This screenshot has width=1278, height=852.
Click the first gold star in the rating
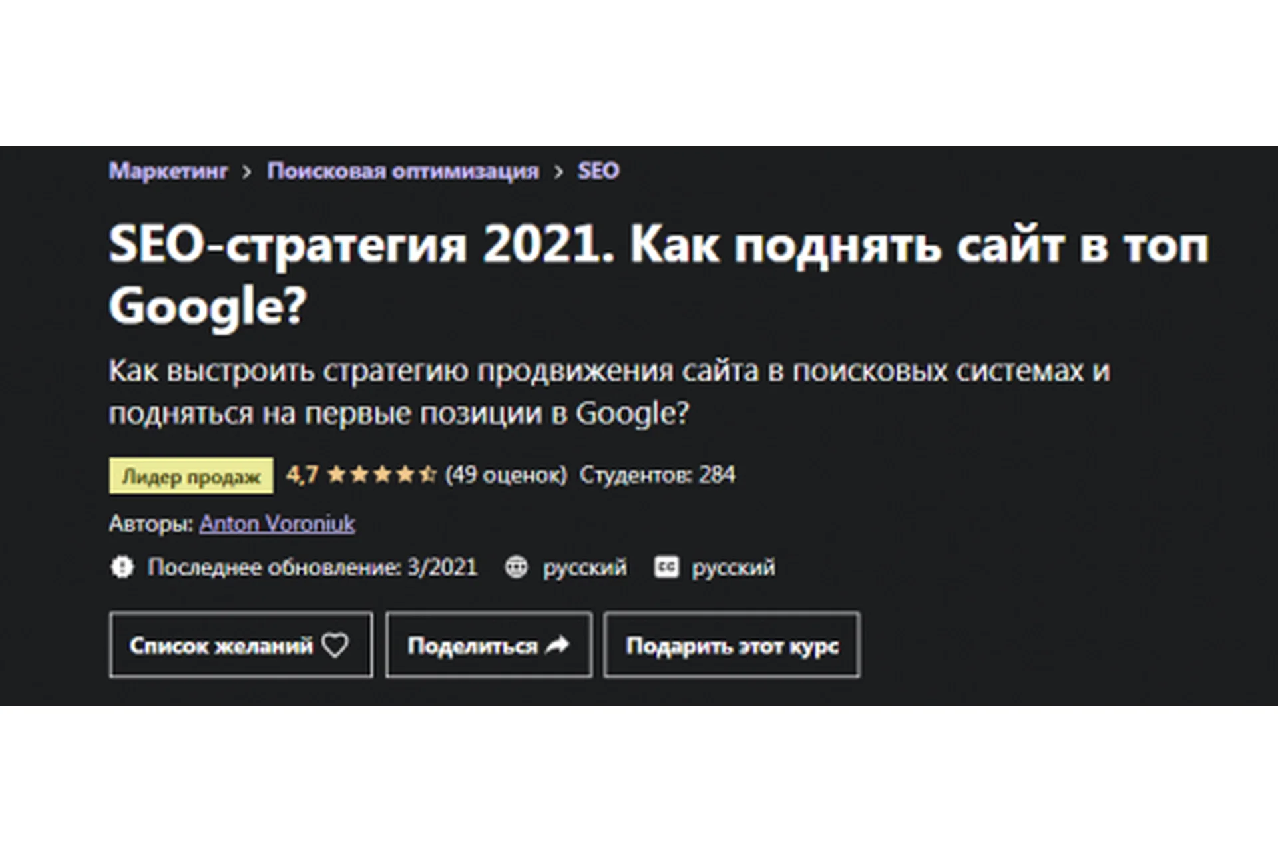tap(337, 474)
